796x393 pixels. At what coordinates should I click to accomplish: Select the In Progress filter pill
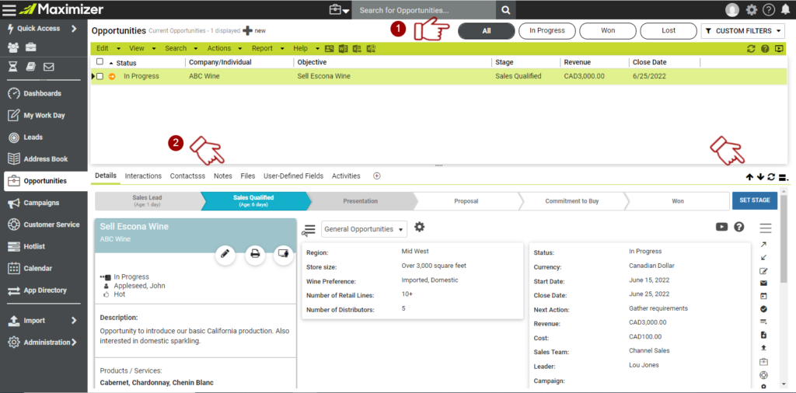(546, 31)
